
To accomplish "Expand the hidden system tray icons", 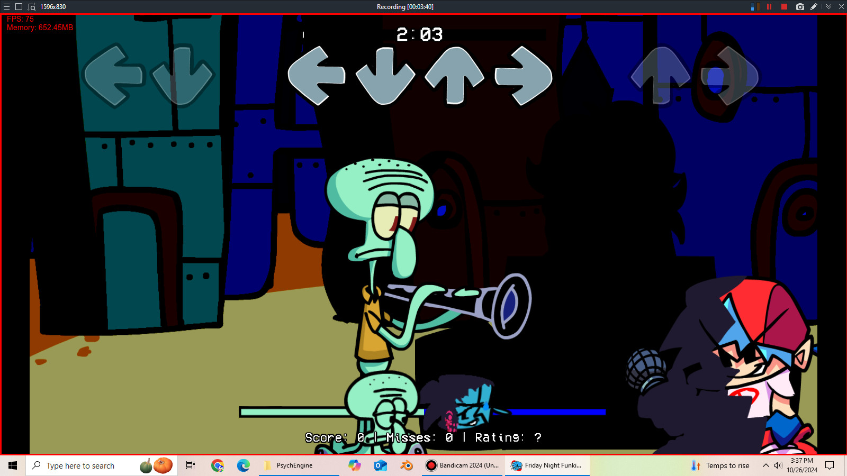I will [x=765, y=465].
